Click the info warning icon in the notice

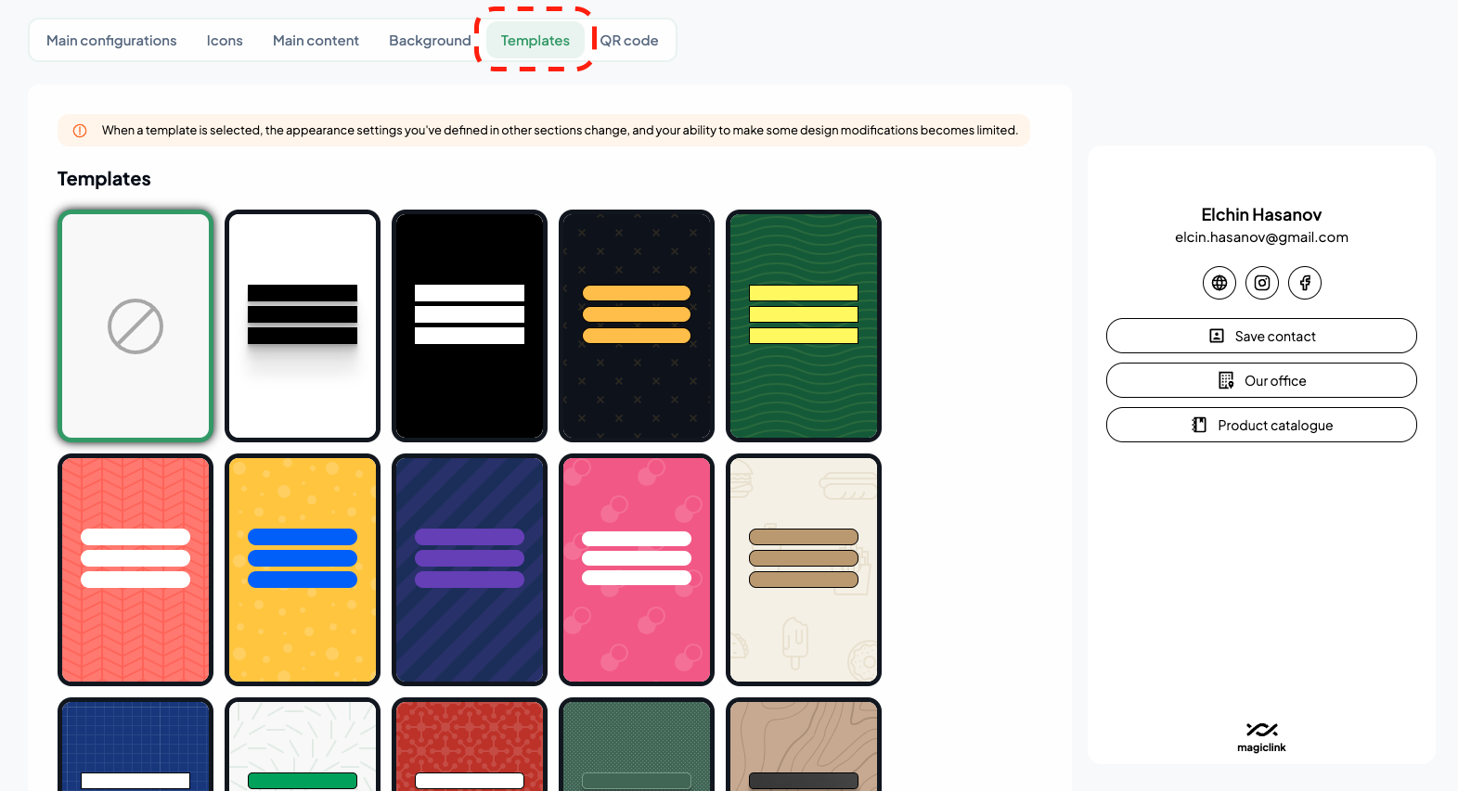[80, 131]
